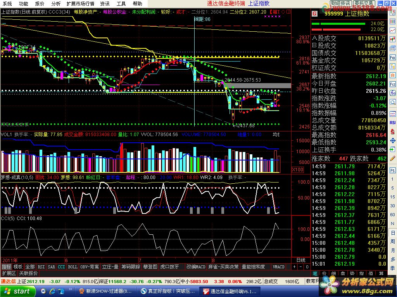This screenshot has height=297, width=397.
Task: Switch to the 筹码跟踪 indicator tab
Action: [x=131, y=267]
